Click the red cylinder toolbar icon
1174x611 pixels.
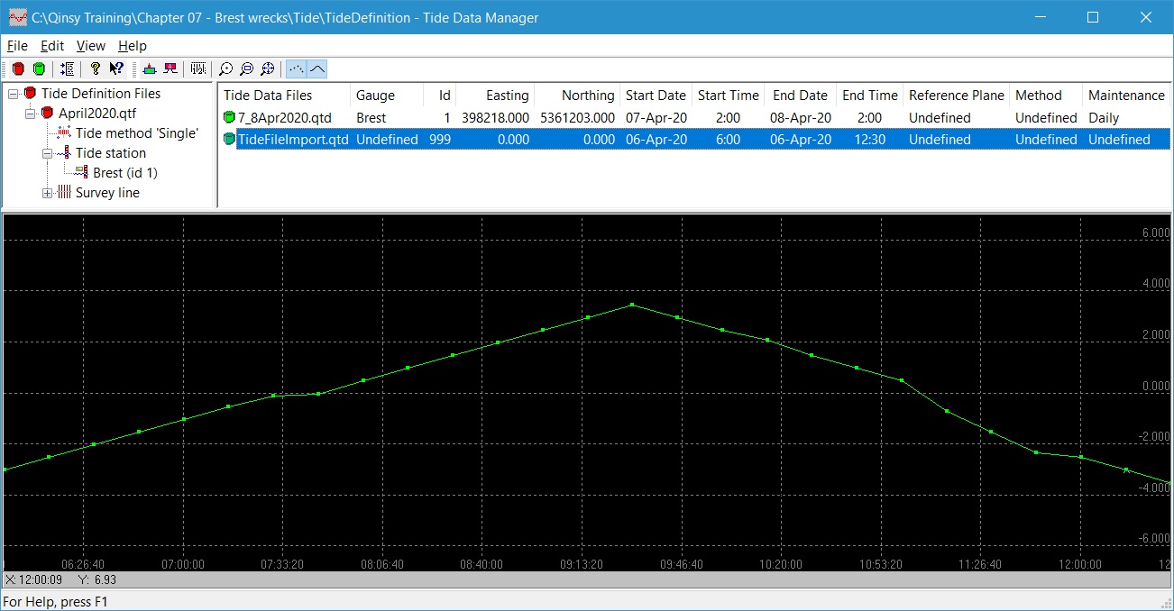[18, 68]
